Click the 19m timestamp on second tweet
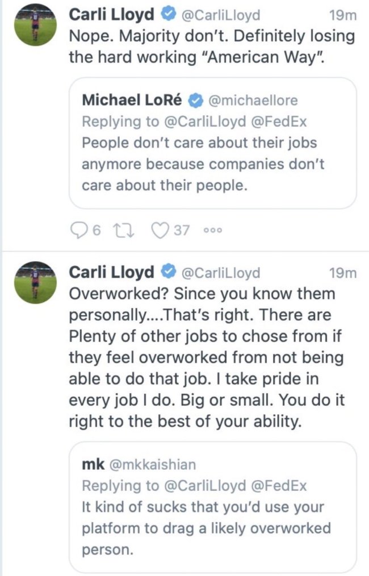This screenshot has height=576, width=369. point(343,273)
